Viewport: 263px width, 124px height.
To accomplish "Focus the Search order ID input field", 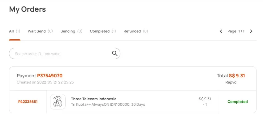I will (65, 53).
